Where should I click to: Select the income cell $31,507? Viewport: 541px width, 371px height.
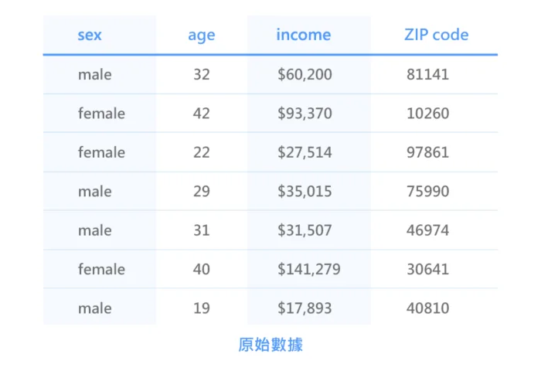[x=305, y=230]
